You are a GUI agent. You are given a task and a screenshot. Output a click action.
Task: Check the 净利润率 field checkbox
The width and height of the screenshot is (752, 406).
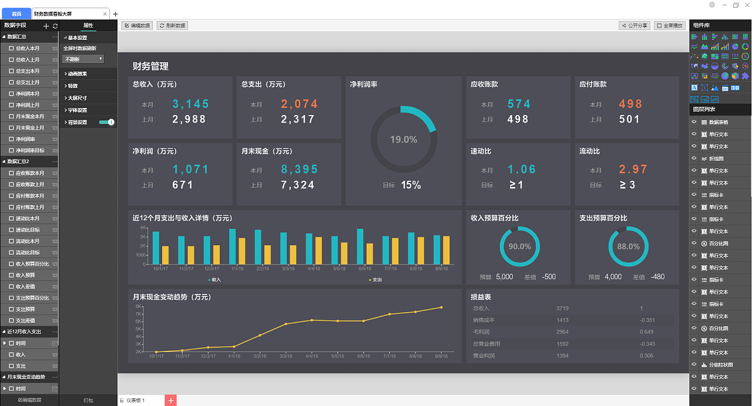pyautogui.click(x=11, y=139)
